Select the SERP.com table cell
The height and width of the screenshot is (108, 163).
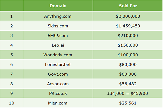(58, 35)
